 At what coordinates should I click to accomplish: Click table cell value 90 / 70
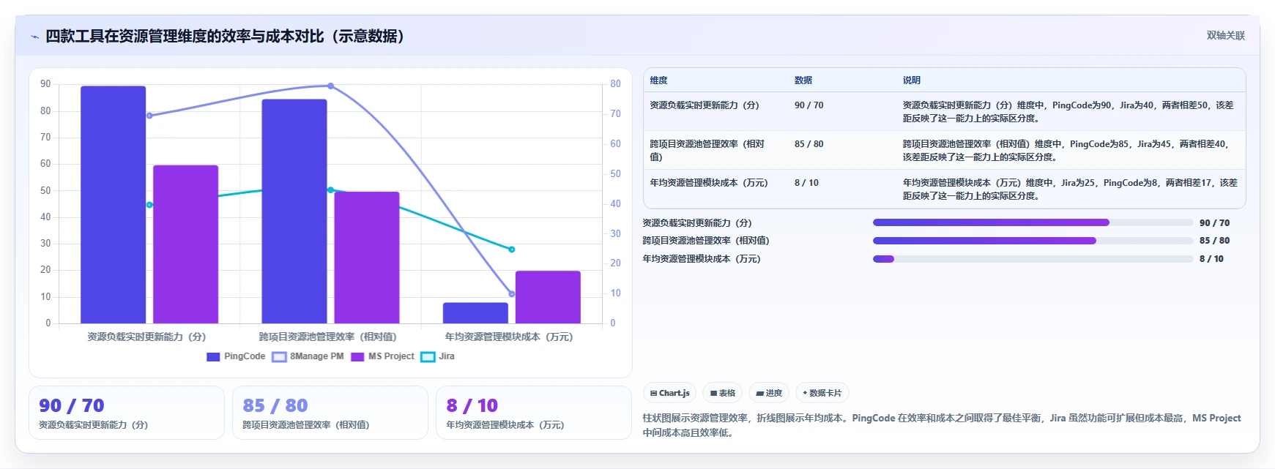[809, 105]
